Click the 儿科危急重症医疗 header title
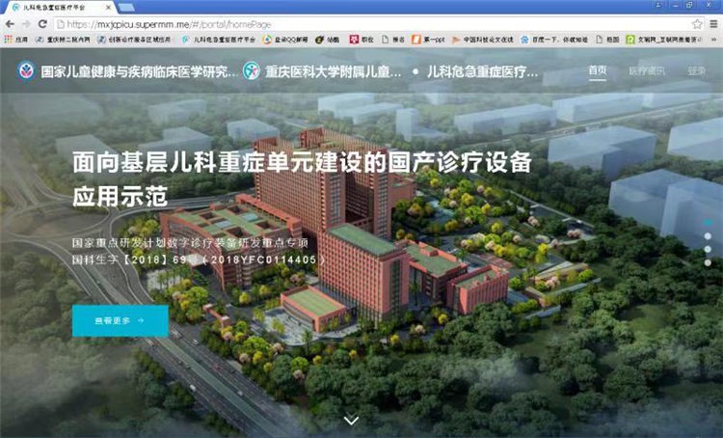The image size is (723, 438). coord(482,71)
